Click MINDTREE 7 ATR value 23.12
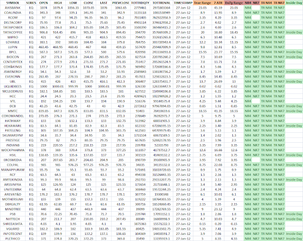Screen dimensions: 303x241 point(218,209)
